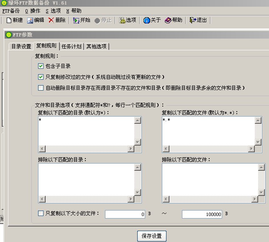269x242 pixels.
Task: Click up arrow of 复制以下匹配的目录 scrollbar
Action: [138, 121]
